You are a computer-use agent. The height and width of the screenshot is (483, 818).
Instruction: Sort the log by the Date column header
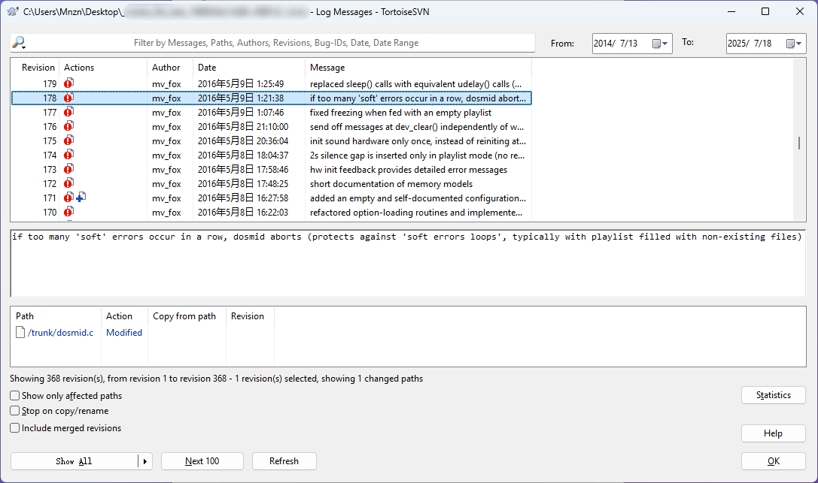[207, 68]
